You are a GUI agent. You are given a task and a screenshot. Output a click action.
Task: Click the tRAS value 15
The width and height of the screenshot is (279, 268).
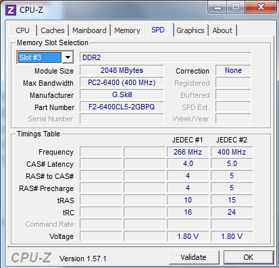232,200
